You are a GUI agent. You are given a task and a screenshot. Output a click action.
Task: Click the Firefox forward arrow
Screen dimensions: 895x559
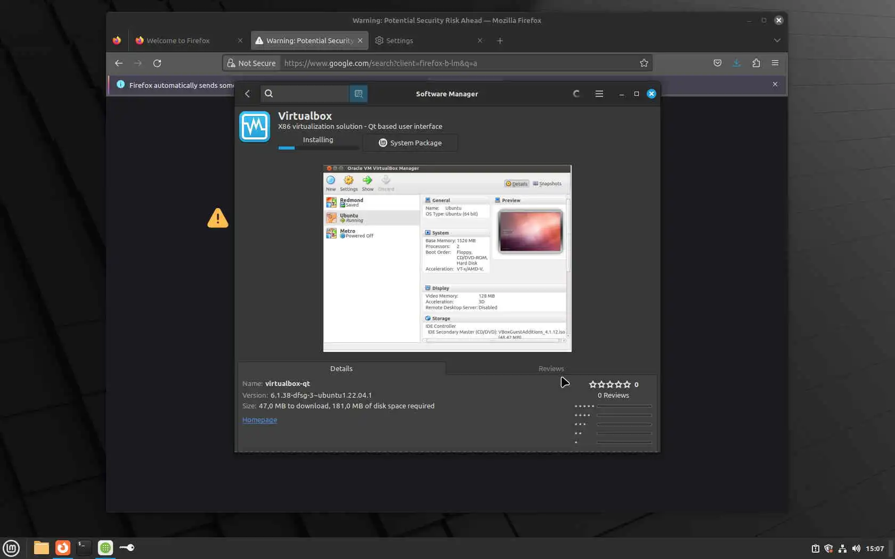pos(138,63)
